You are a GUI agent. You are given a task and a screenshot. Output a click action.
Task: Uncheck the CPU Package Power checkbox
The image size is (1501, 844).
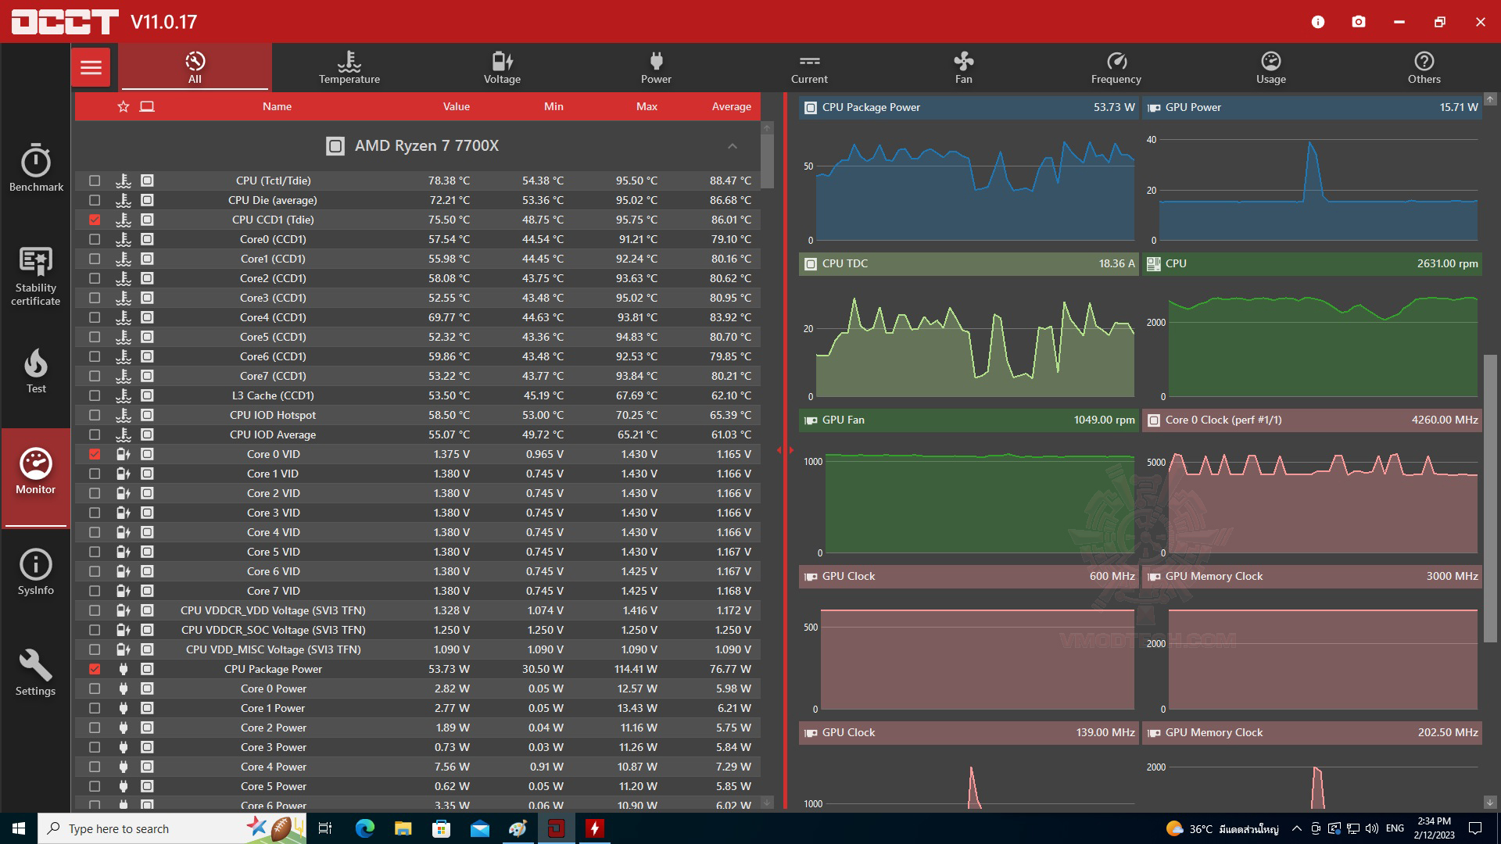coord(95,669)
